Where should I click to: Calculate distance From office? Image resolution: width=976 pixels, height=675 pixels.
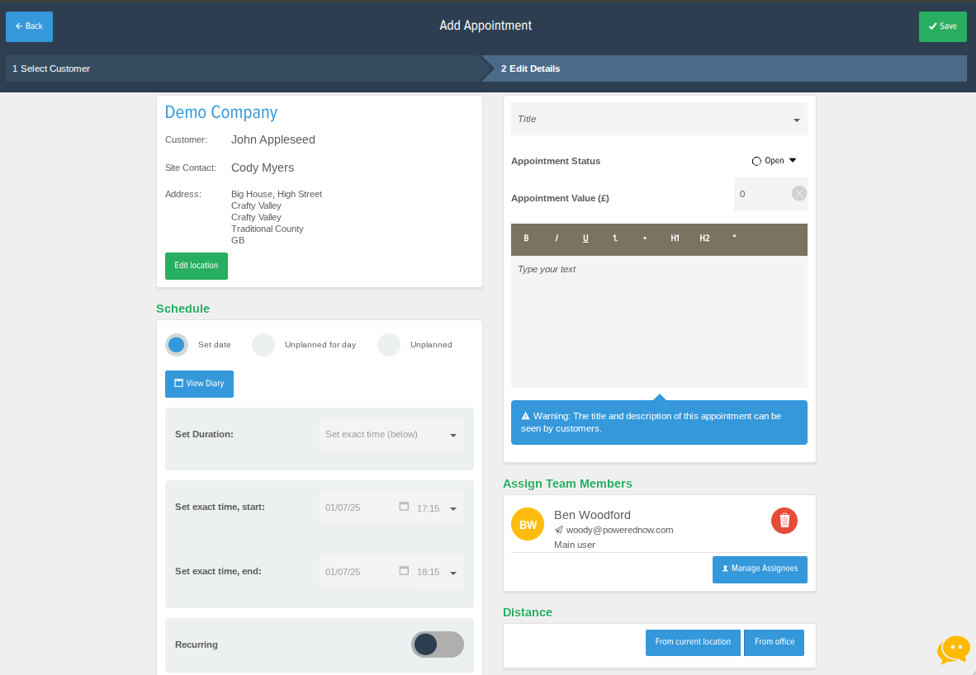775,643
